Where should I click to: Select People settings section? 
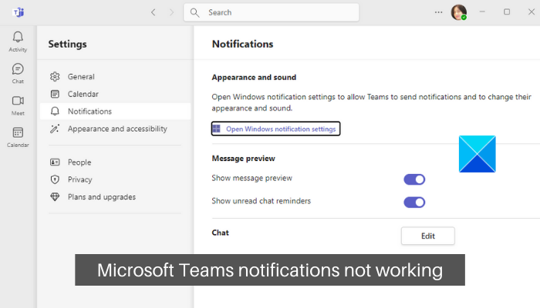pyautogui.click(x=116, y=162)
